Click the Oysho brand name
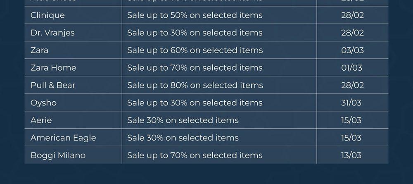Image resolution: width=413 pixels, height=184 pixels. pos(43,103)
